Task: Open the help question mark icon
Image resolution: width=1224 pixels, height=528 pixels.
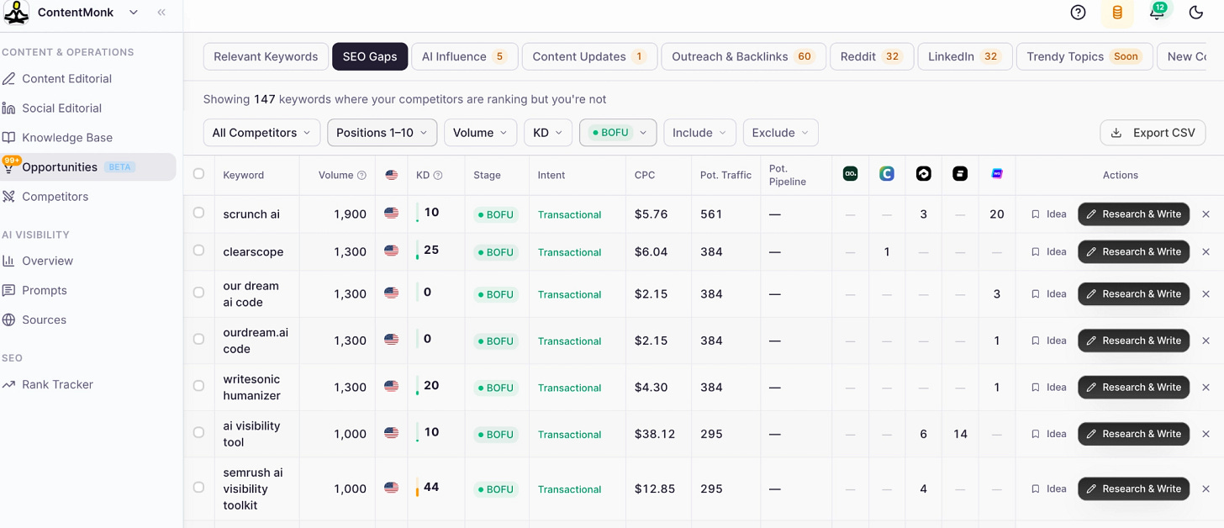Action: [1078, 13]
